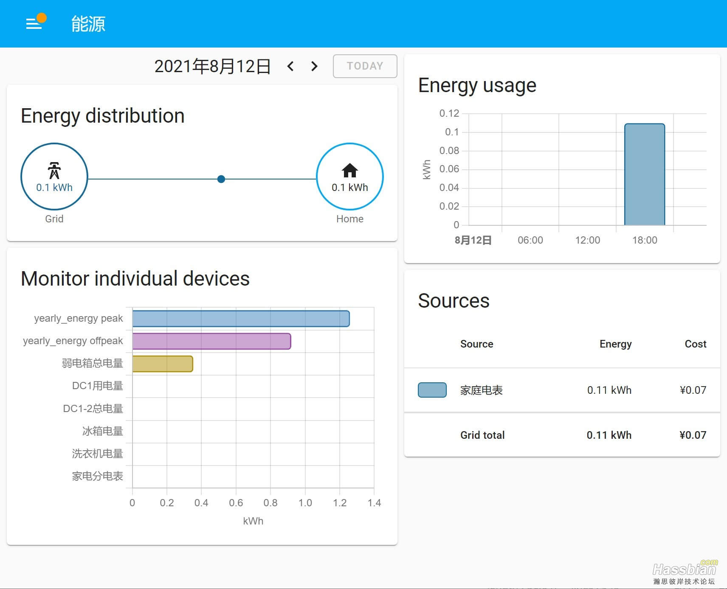
Task: Click the yearly_energy peak bar
Action: (241, 319)
